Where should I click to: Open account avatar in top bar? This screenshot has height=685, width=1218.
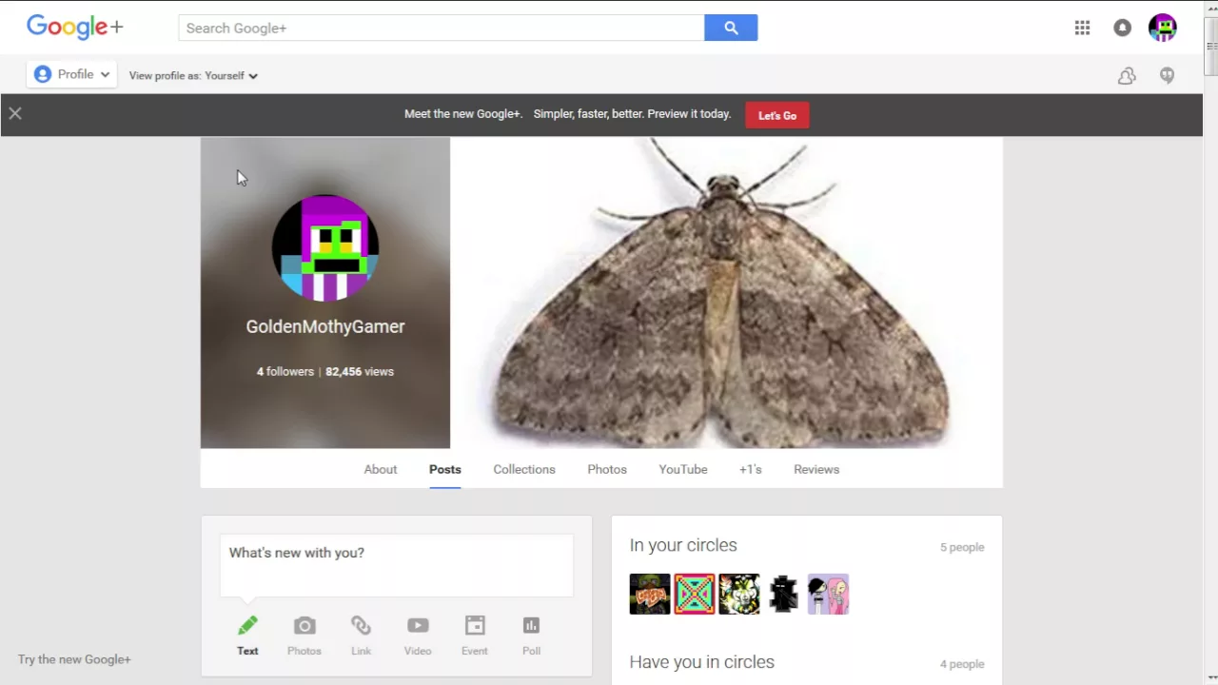(1163, 28)
